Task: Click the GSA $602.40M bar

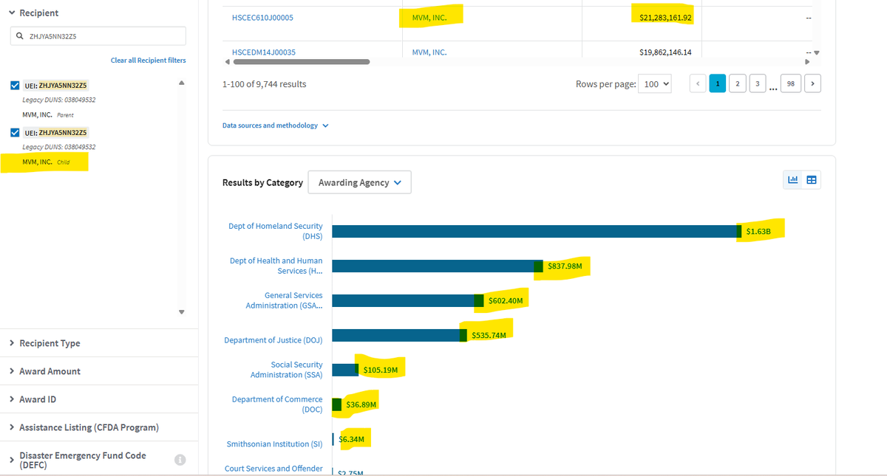Action: 408,300
